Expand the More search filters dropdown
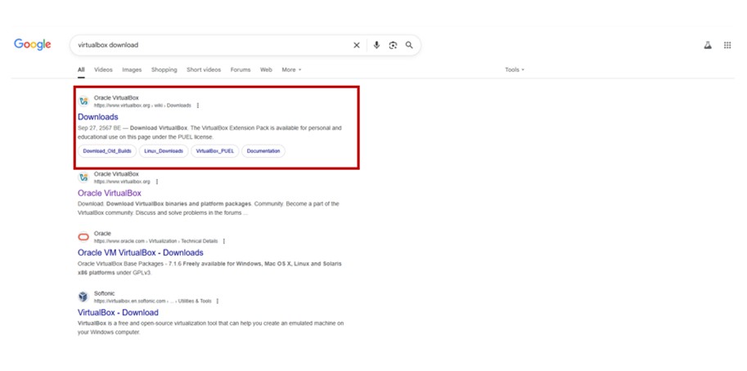Image resolution: width=747 pixels, height=371 pixels. pos(291,70)
